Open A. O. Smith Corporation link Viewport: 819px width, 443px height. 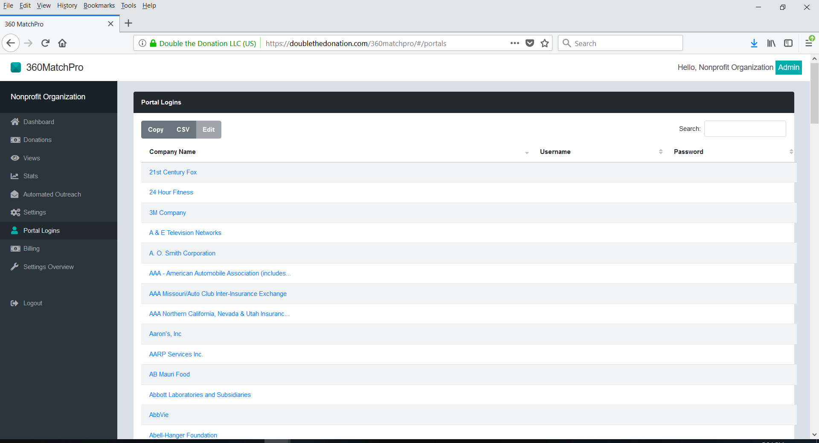(182, 253)
